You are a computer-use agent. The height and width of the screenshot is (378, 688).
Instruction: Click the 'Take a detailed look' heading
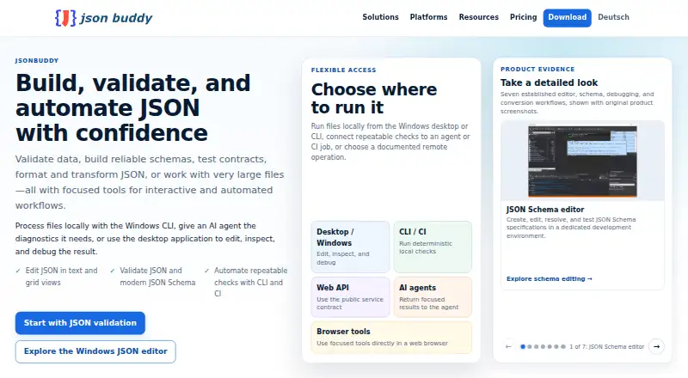pos(549,82)
